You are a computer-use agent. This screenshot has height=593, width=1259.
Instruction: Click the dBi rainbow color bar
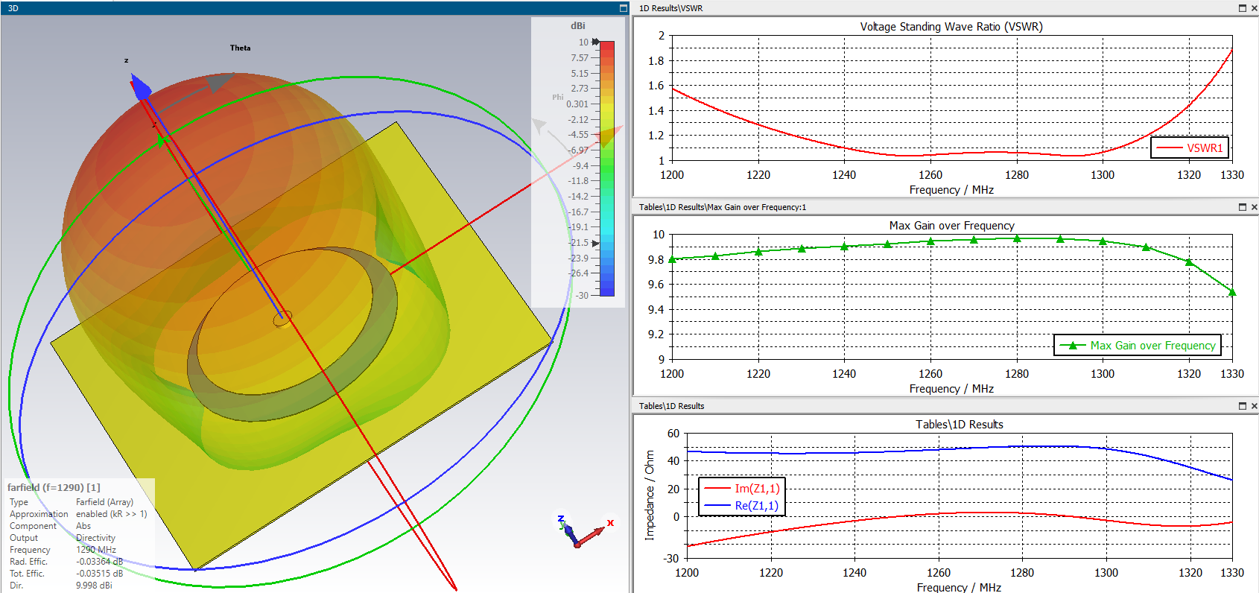click(607, 168)
